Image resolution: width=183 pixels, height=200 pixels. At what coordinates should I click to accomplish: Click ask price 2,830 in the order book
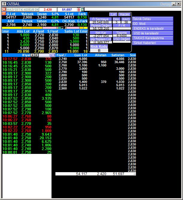click(53, 35)
